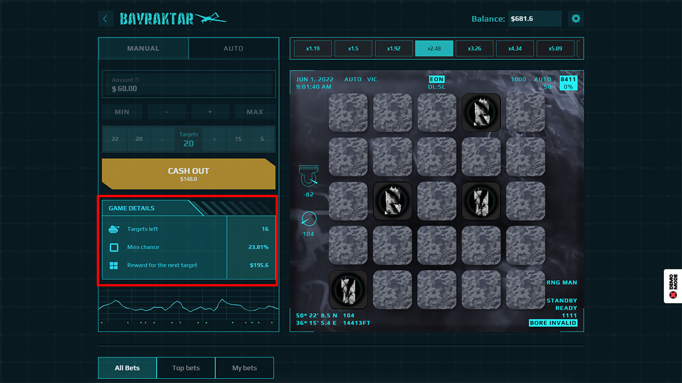Click the Amount input field
The height and width of the screenshot is (383, 682).
pos(188,85)
